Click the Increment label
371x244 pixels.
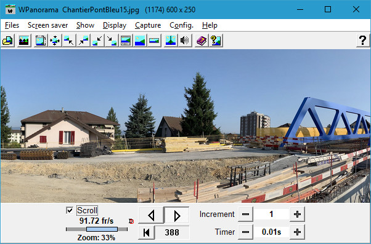pos(217,214)
